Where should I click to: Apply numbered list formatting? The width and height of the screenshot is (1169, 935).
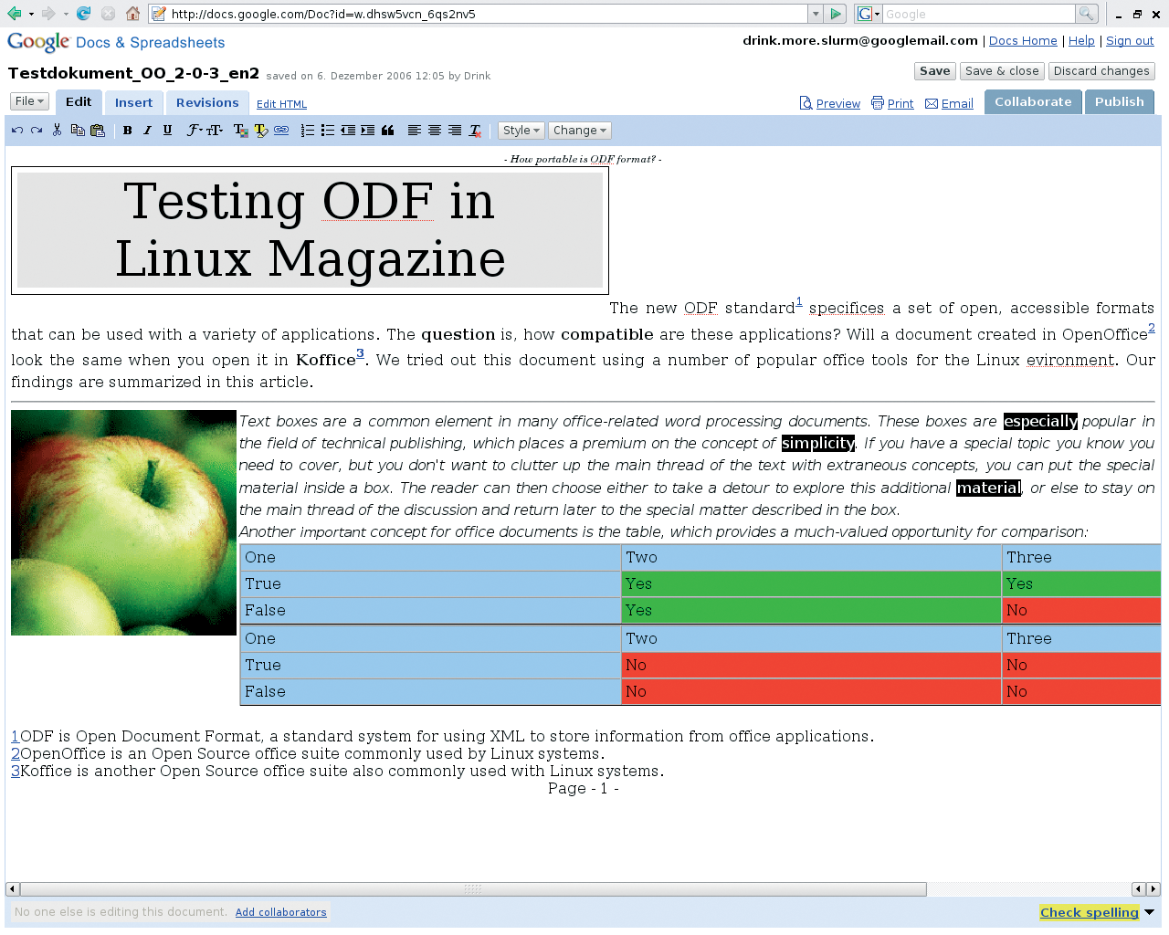pos(308,131)
